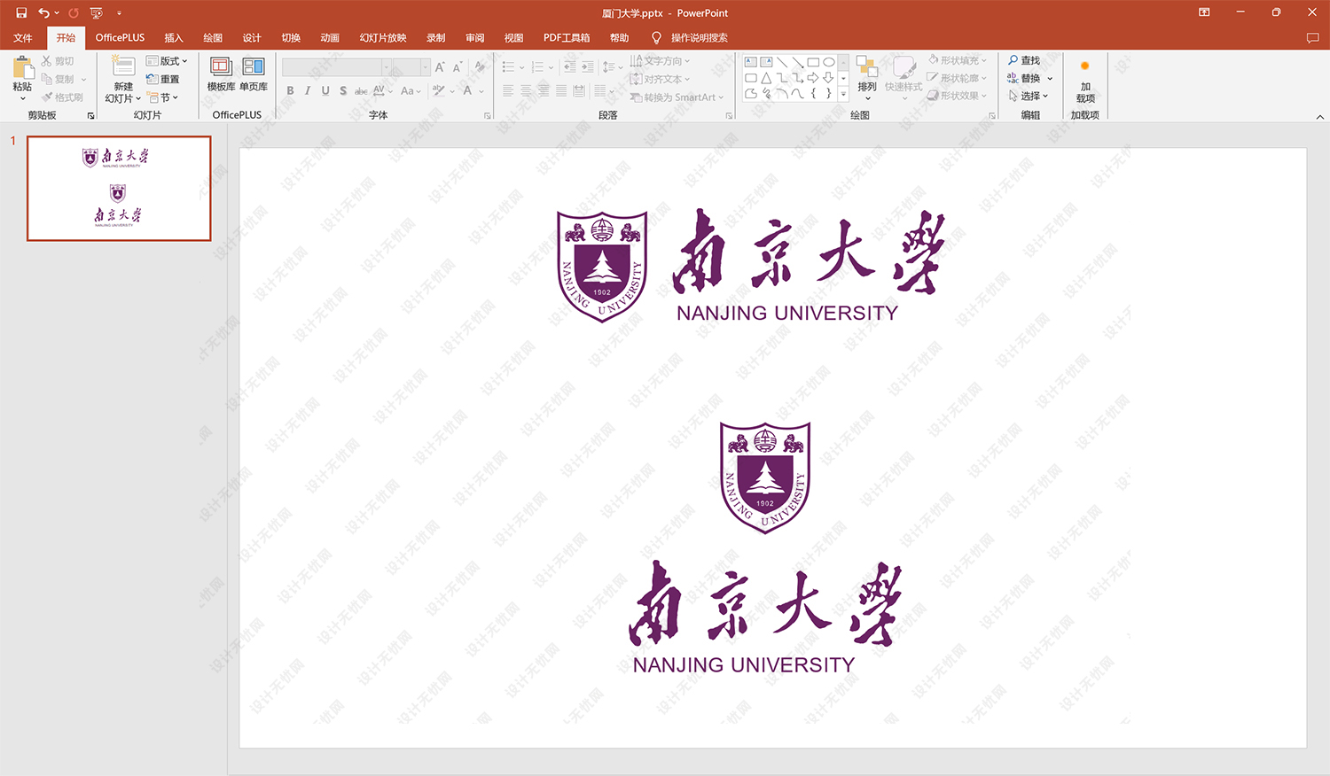This screenshot has width=1330, height=776.
Task: Click the 文字方向 text direction button
Action: 660,61
